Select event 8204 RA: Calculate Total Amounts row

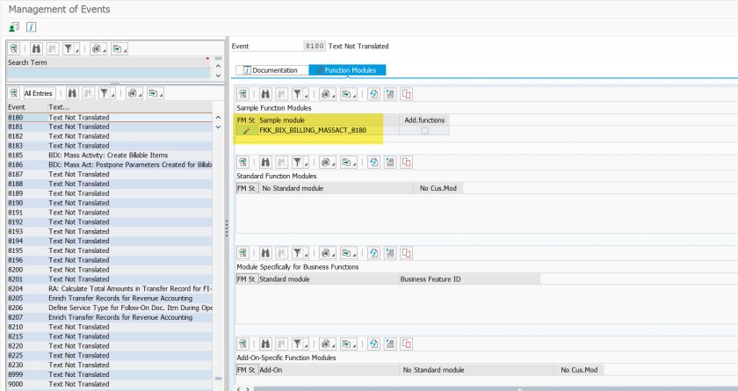105,288
